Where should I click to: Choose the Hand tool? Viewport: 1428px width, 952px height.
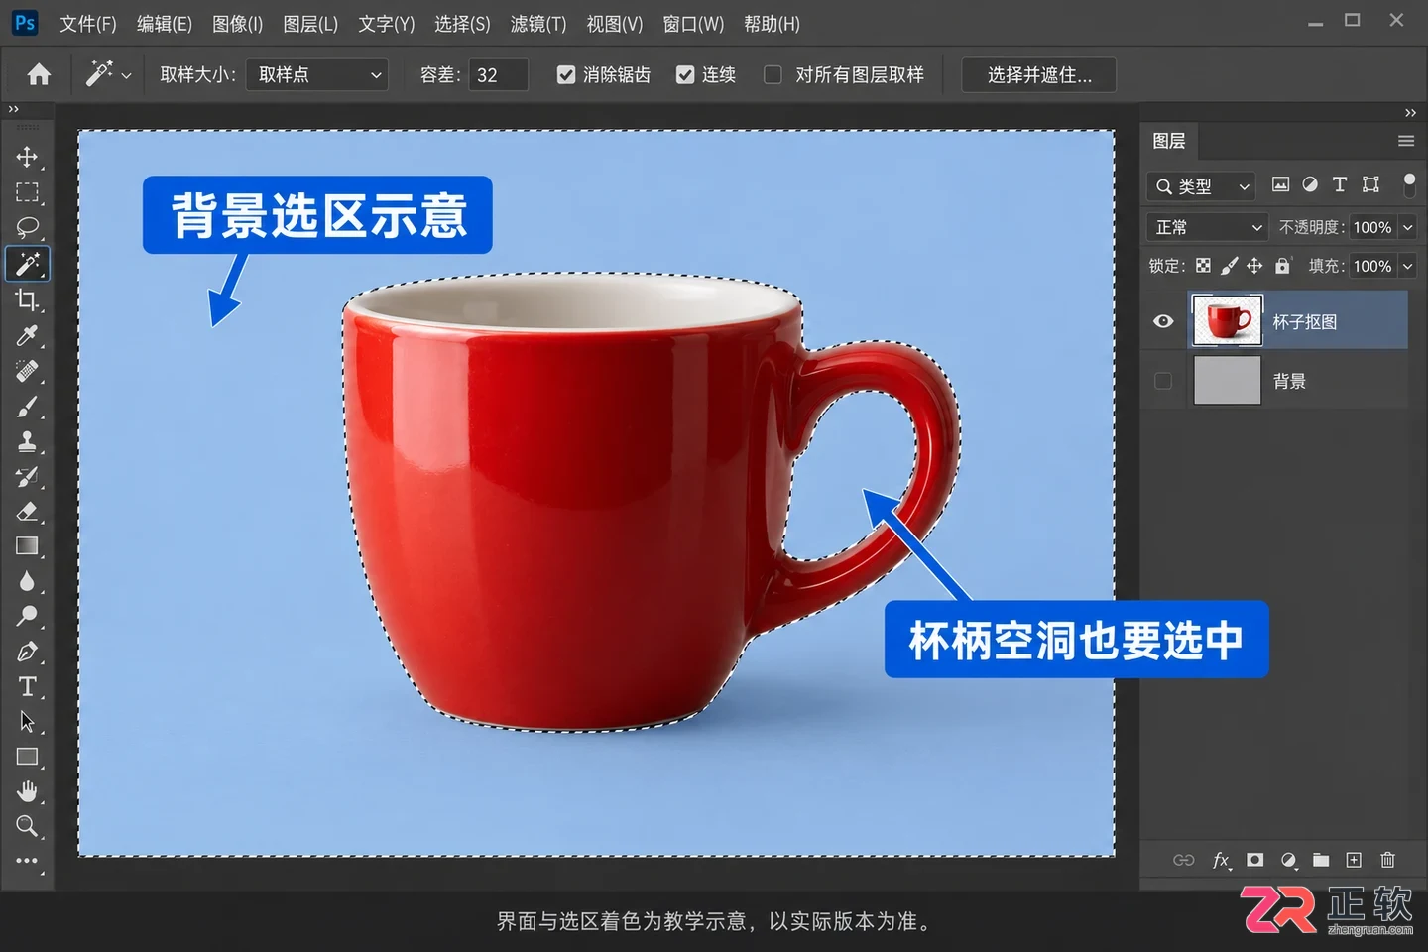click(x=27, y=791)
